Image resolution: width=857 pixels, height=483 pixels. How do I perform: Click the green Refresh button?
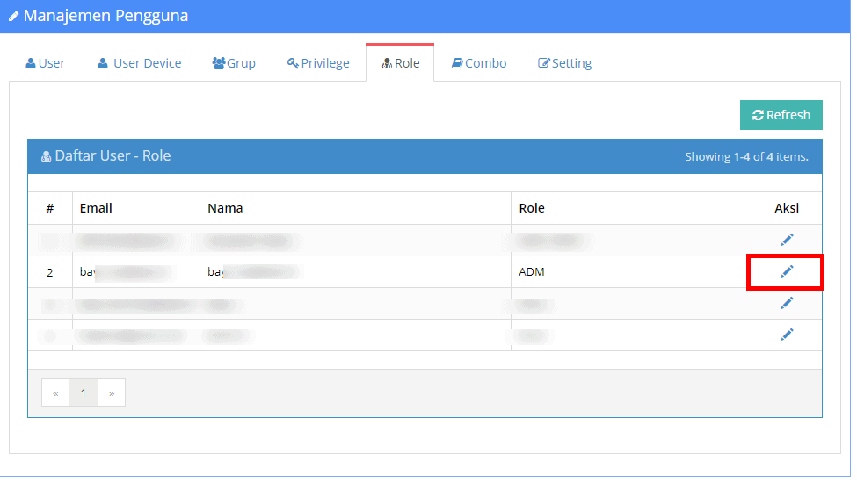pyautogui.click(x=781, y=115)
